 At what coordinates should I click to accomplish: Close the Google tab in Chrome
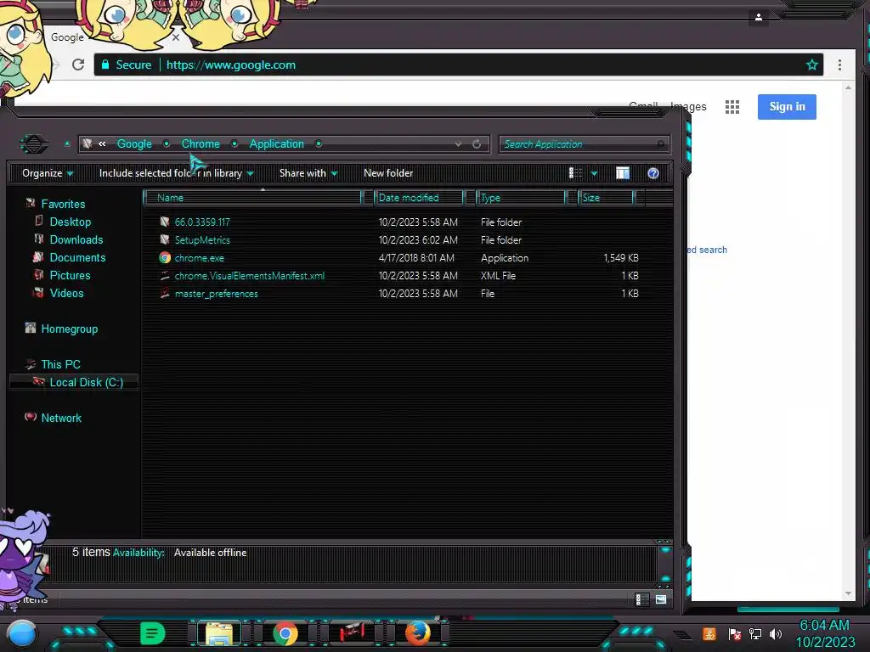click(175, 37)
